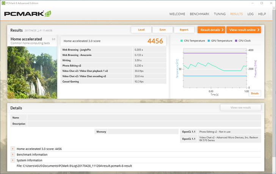
Task: Click the PCMark app icon in title bar
Action: (3, 3)
